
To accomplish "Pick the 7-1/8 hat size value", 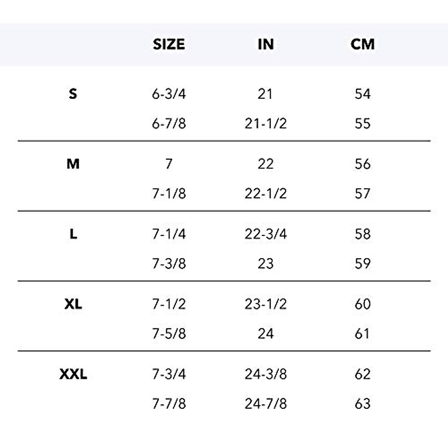I will click(x=169, y=194).
